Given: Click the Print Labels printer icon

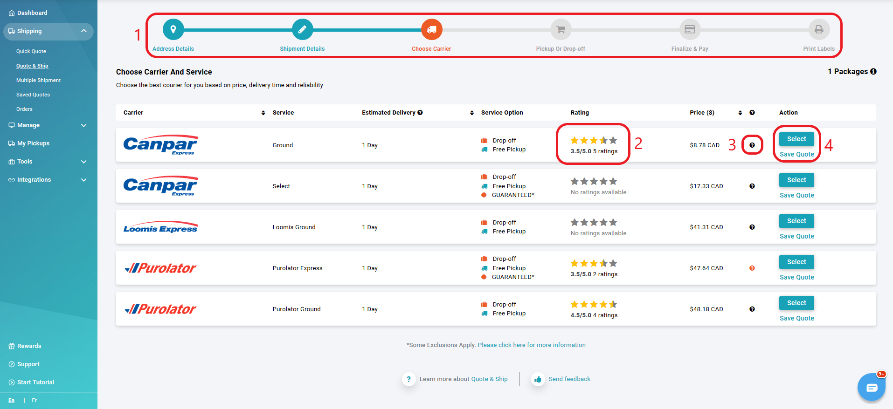Looking at the screenshot, I should (x=819, y=30).
